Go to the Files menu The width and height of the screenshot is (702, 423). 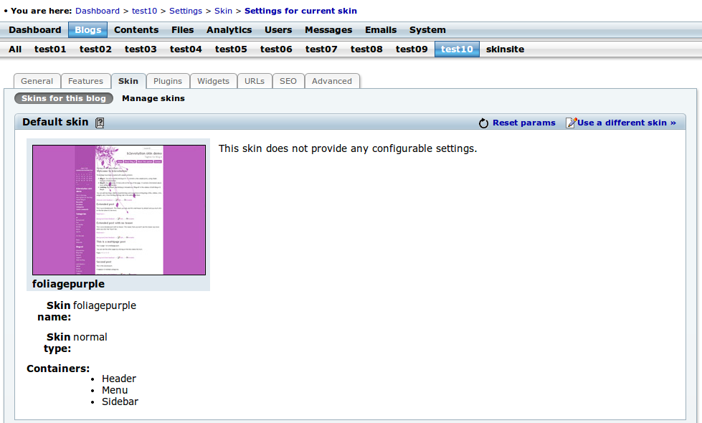pos(183,30)
